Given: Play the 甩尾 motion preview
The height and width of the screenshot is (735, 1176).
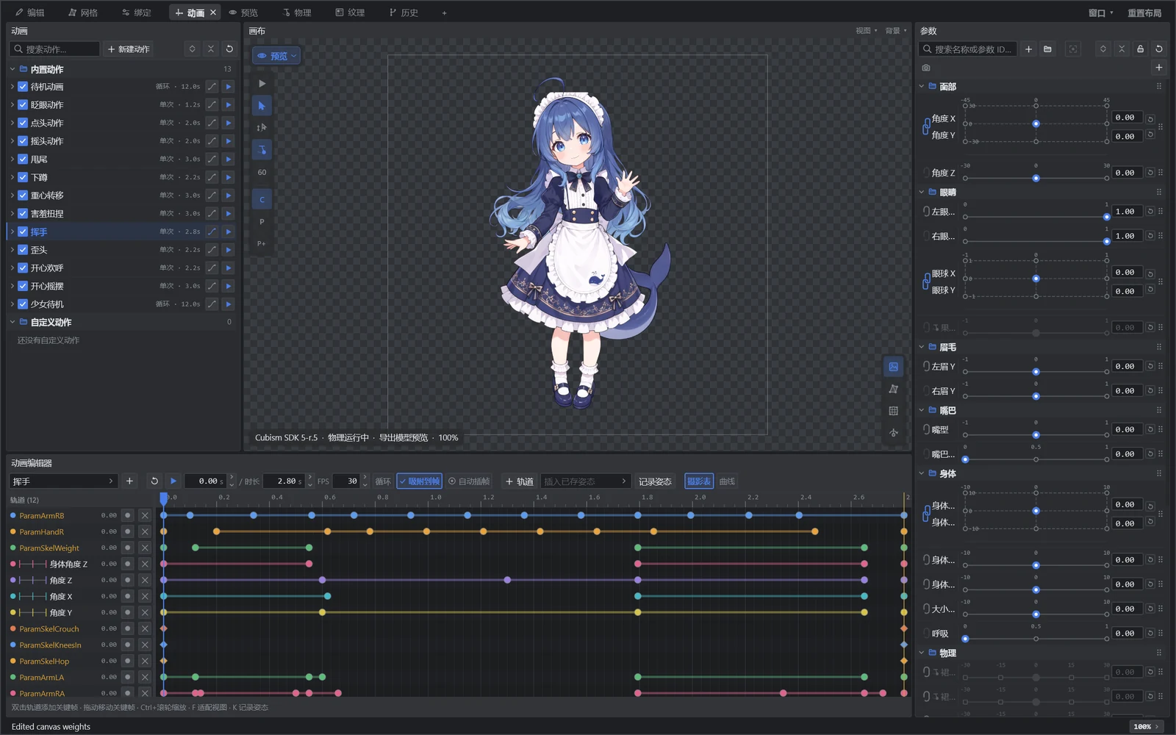Looking at the screenshot, I should point(229,159).
